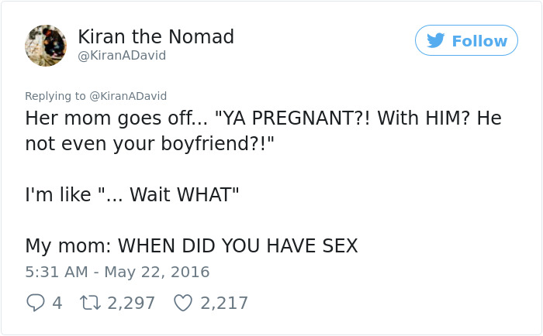The width and height of the screenshot is (543, 336).
Task: Click the "not even your boyfriend?!" tweet line
Action: click(147, 144)
